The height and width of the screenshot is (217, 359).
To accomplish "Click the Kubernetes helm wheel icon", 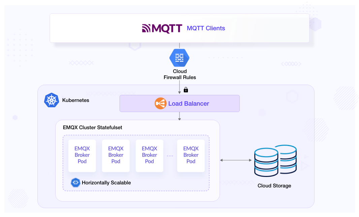I will tap(52, 100).
